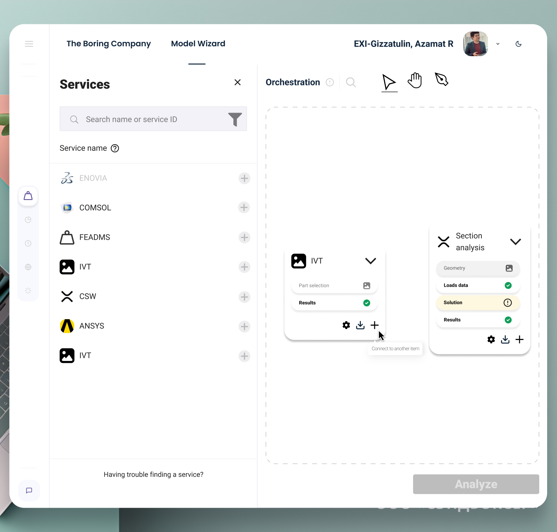This screenshot has width=557, height=532.
Task: Collapse the Section analysis card chevron
Action: coord(515,242)
